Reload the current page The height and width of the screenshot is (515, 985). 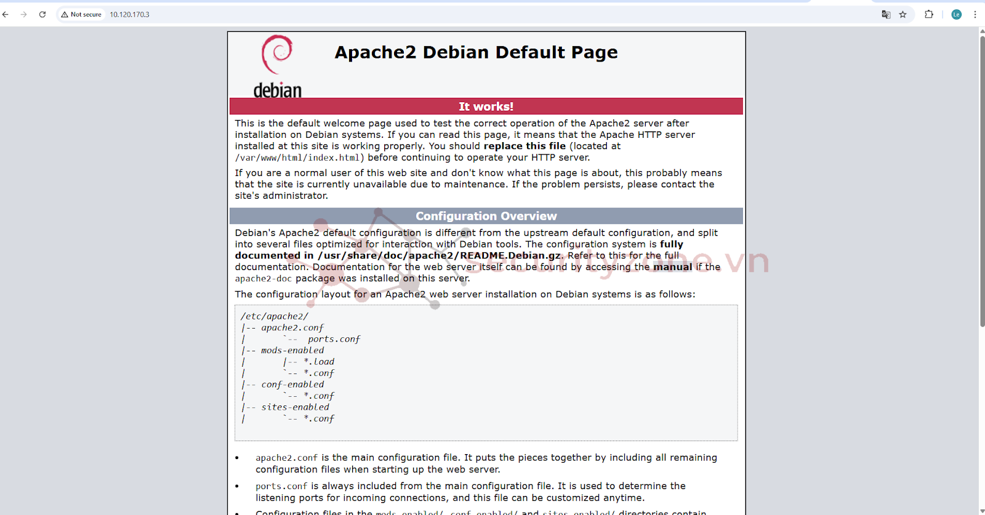tap(42, 14)
